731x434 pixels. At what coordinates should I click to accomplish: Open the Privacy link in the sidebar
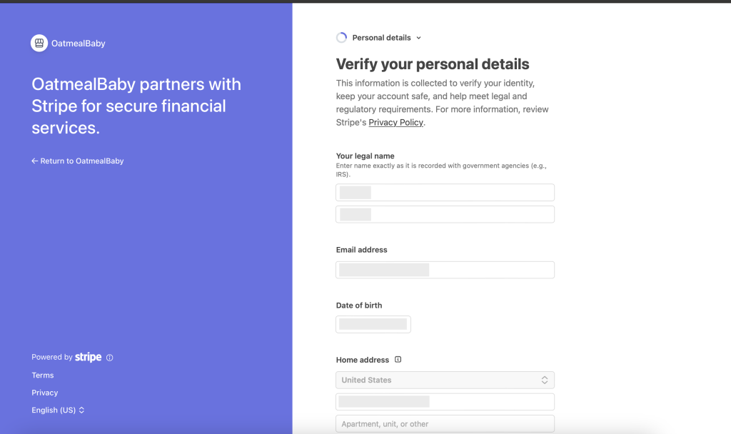coord(45,393)
